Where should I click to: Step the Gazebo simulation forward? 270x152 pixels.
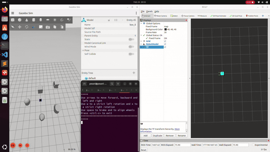[x=20, y=145]
